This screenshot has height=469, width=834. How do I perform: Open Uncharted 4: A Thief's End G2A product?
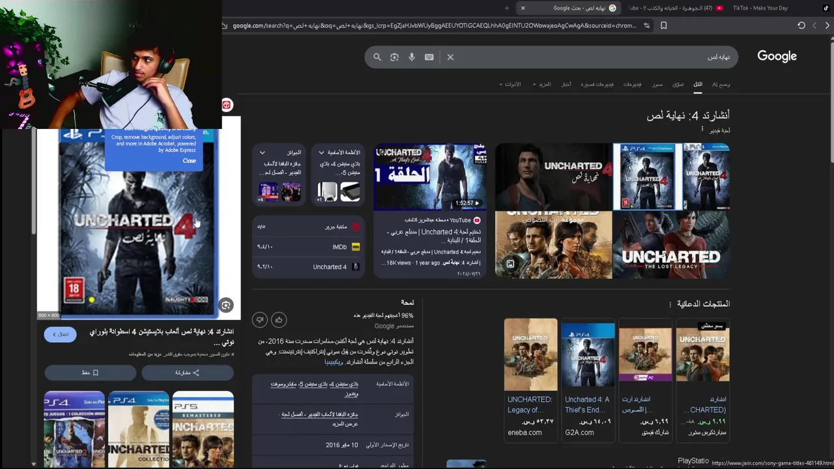tap(588, 380)
